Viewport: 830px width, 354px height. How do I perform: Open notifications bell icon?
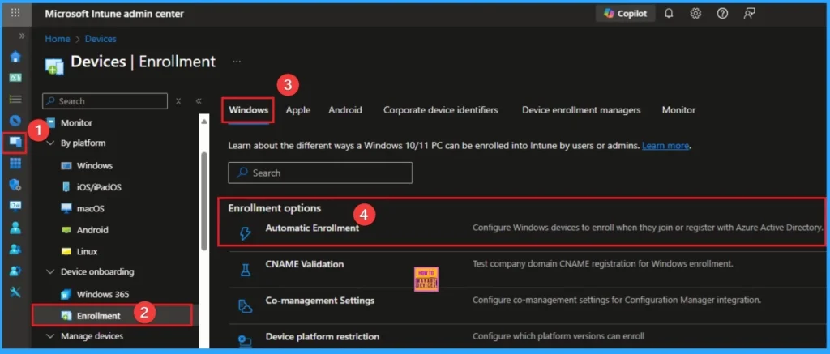click(669, 14)
